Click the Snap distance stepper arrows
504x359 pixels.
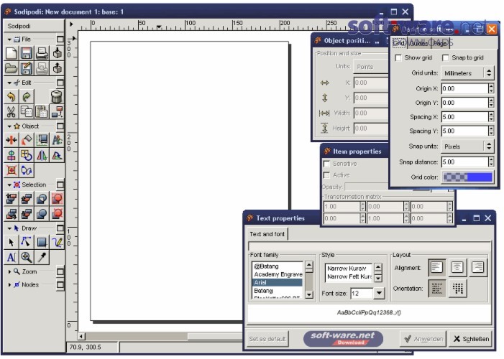click(491, 162)
